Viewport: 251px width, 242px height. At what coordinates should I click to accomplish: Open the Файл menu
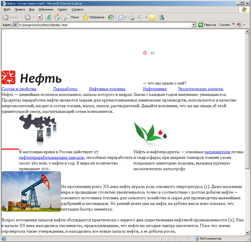[x=7, y=10]
